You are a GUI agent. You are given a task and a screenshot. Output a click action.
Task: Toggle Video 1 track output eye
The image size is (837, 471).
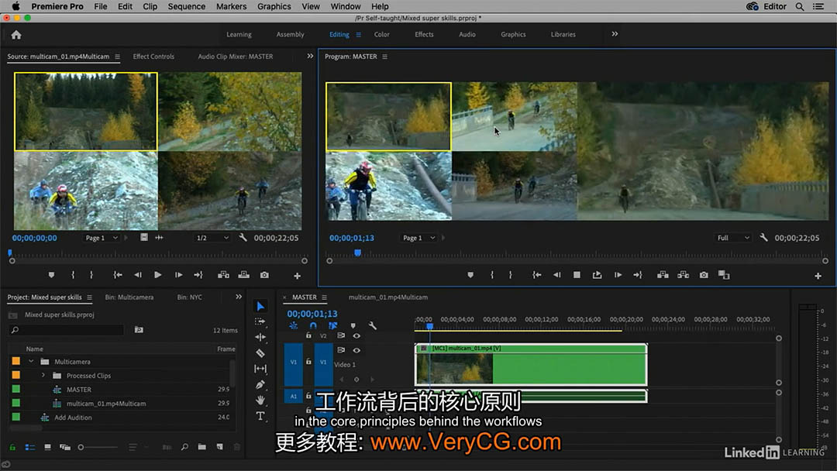tap(356, 350)
